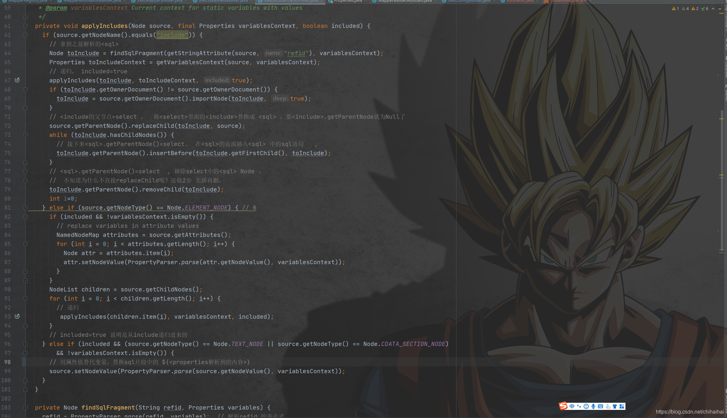Viewport: 727px width, 418px height.
Task: Click TEXT_NODE constant on line 96
Action: [247, 344]
